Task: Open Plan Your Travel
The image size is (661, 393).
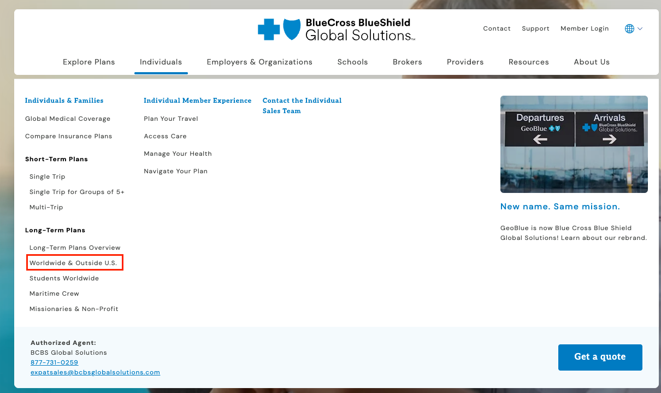Action: coord(171,119)
